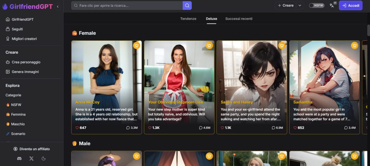Image resolution: width=370 pixels, height=166 pixels.
Task: Click the page vertical scrollbar thumb
Action: pyautogui.click(x=368, y=30)
